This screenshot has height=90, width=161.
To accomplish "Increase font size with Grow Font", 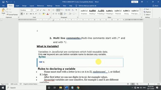I will coord(38,10).
